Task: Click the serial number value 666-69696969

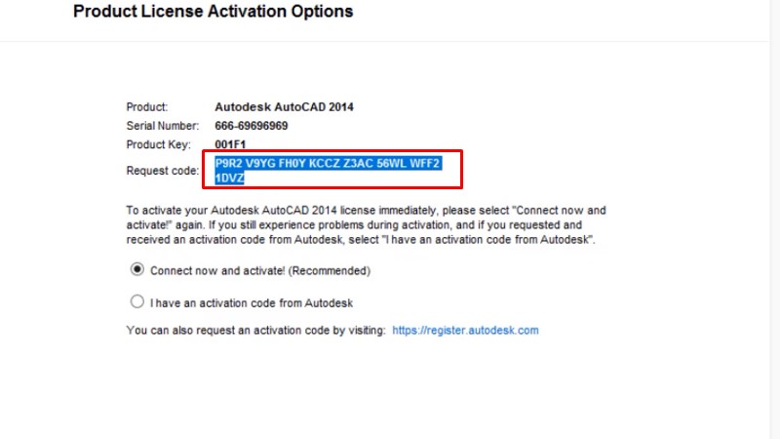Action: tap(251, 126)
